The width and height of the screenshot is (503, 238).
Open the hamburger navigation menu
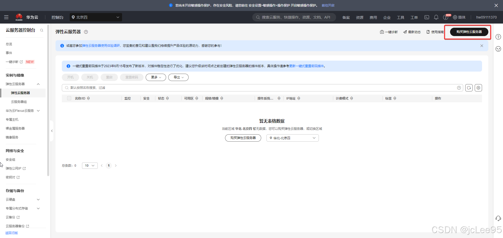point(6,17)
